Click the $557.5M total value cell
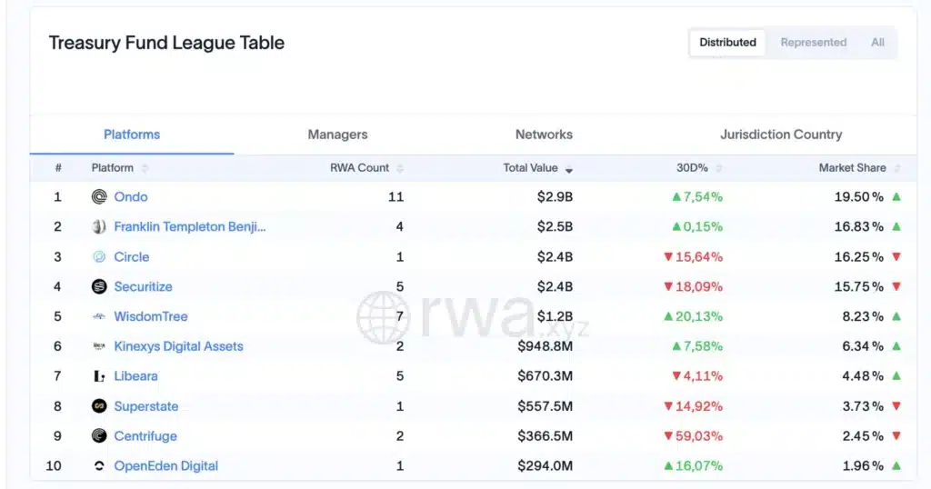Screen dimensions: 931x489 pos(546,406)
